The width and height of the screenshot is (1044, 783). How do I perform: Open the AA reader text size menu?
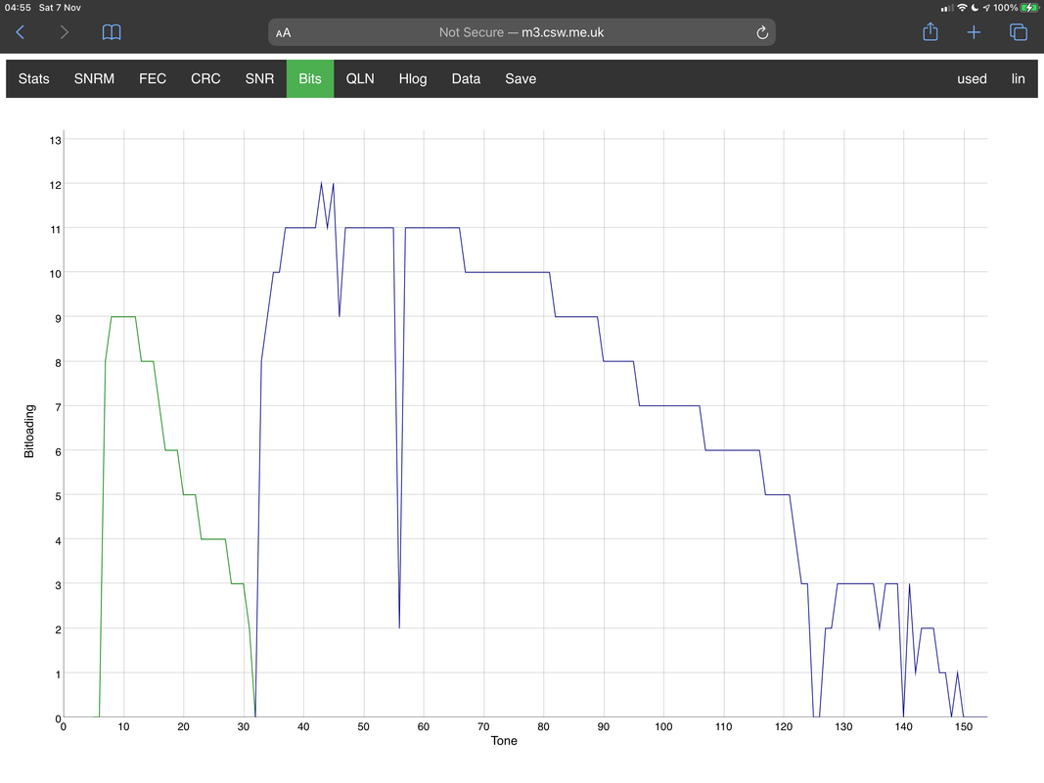point(283,32)
